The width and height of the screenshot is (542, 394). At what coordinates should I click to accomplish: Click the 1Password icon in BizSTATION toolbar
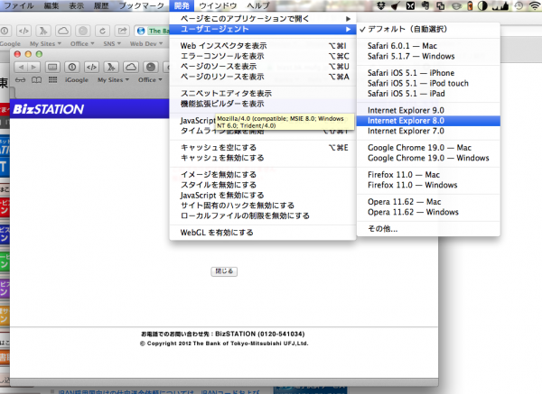pyautogui.click(x=72, y=68)
